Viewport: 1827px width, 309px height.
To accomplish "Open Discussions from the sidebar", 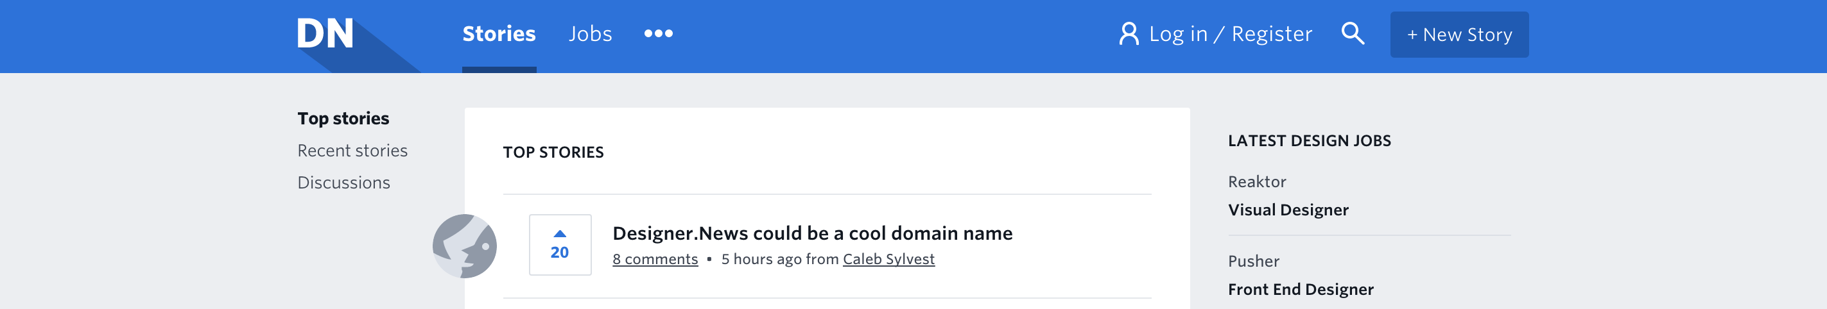I will click(x=343, y=182).
